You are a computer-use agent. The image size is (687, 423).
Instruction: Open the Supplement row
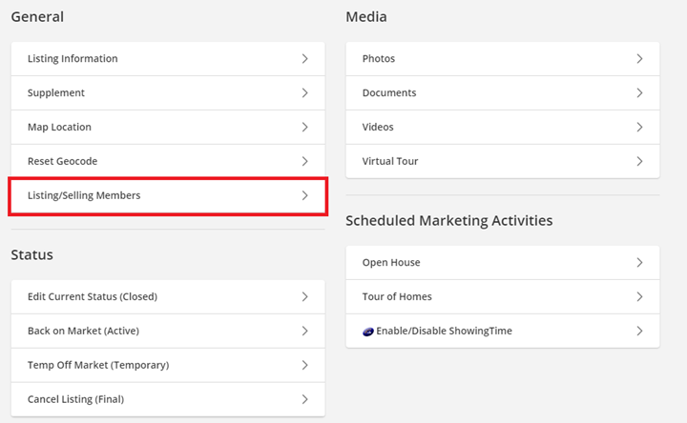168,92
